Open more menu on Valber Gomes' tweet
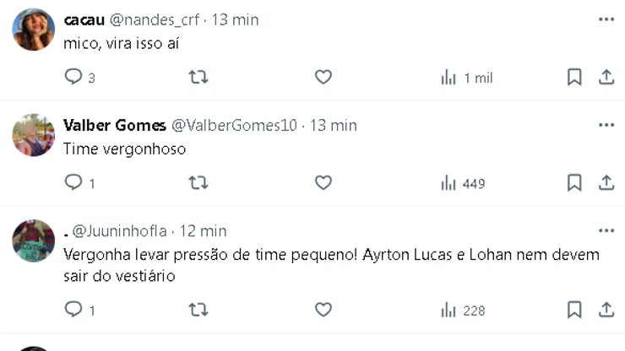 pos(606,125)
